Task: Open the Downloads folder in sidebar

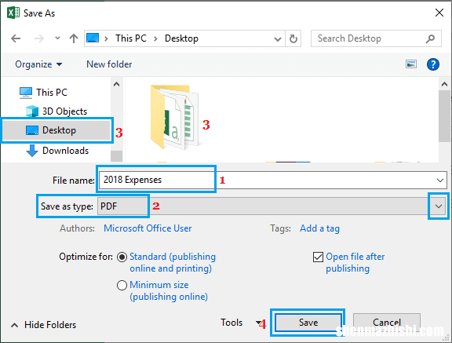Action: pos(57,151)
